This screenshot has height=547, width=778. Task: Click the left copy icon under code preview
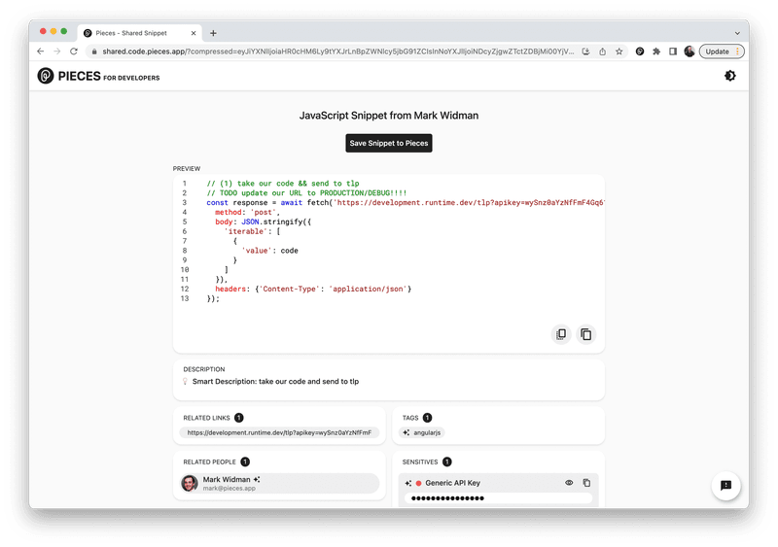561,334
